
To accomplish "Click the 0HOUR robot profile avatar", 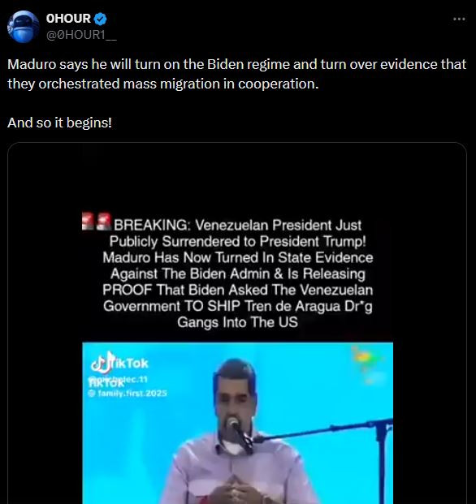I will tap(23, 27).
